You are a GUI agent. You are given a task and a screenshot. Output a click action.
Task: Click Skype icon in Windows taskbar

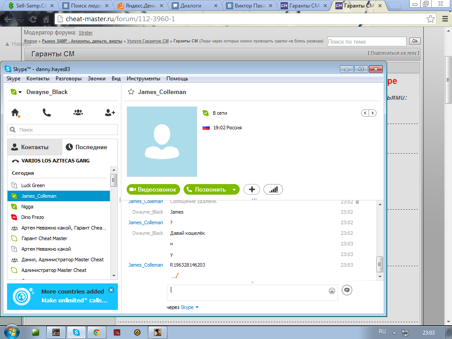point(76,332)
